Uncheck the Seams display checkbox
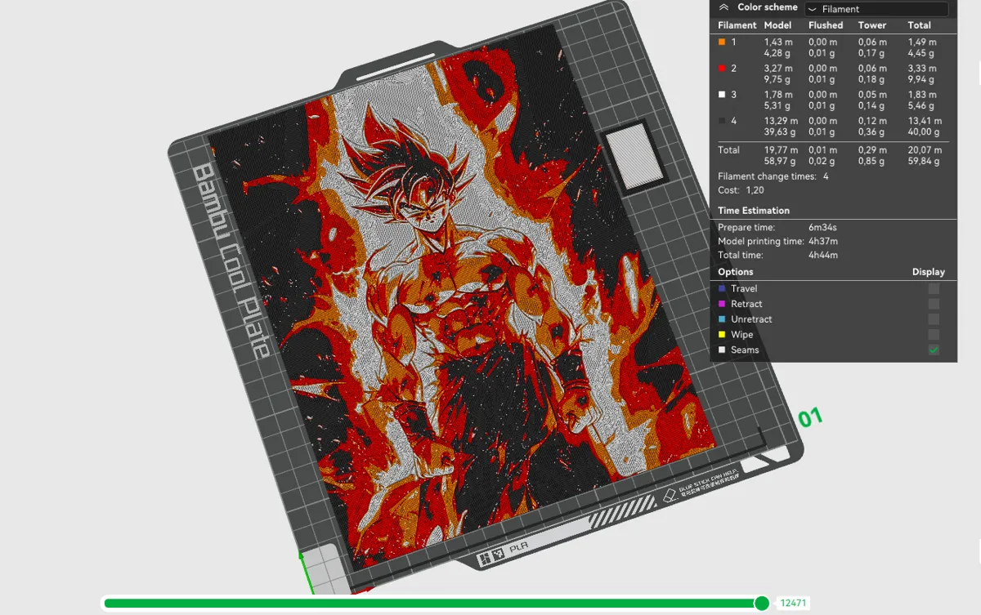 (934, 350)
